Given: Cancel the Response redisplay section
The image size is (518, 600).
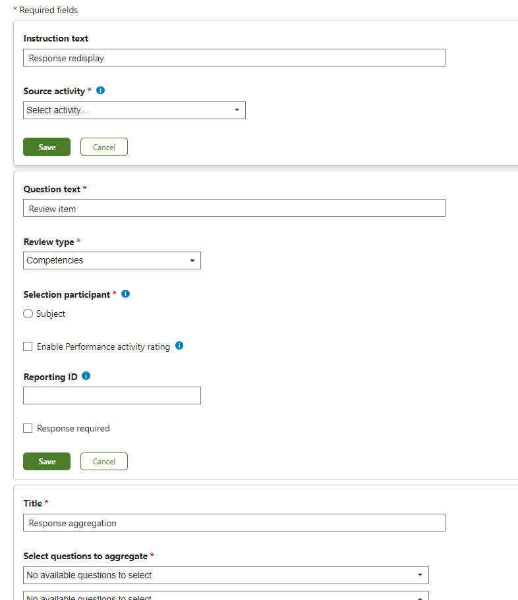Looking at the screenshot, I should [104, 148].
